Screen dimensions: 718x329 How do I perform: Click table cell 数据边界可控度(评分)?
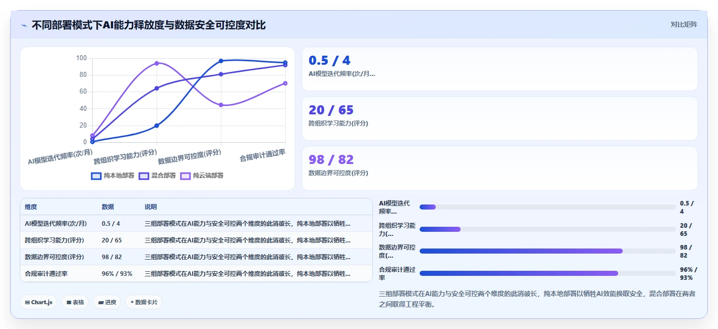(54, 257)
